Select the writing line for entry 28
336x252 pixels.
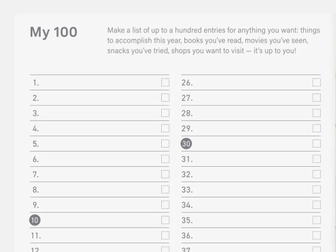[x=251, y=113]
